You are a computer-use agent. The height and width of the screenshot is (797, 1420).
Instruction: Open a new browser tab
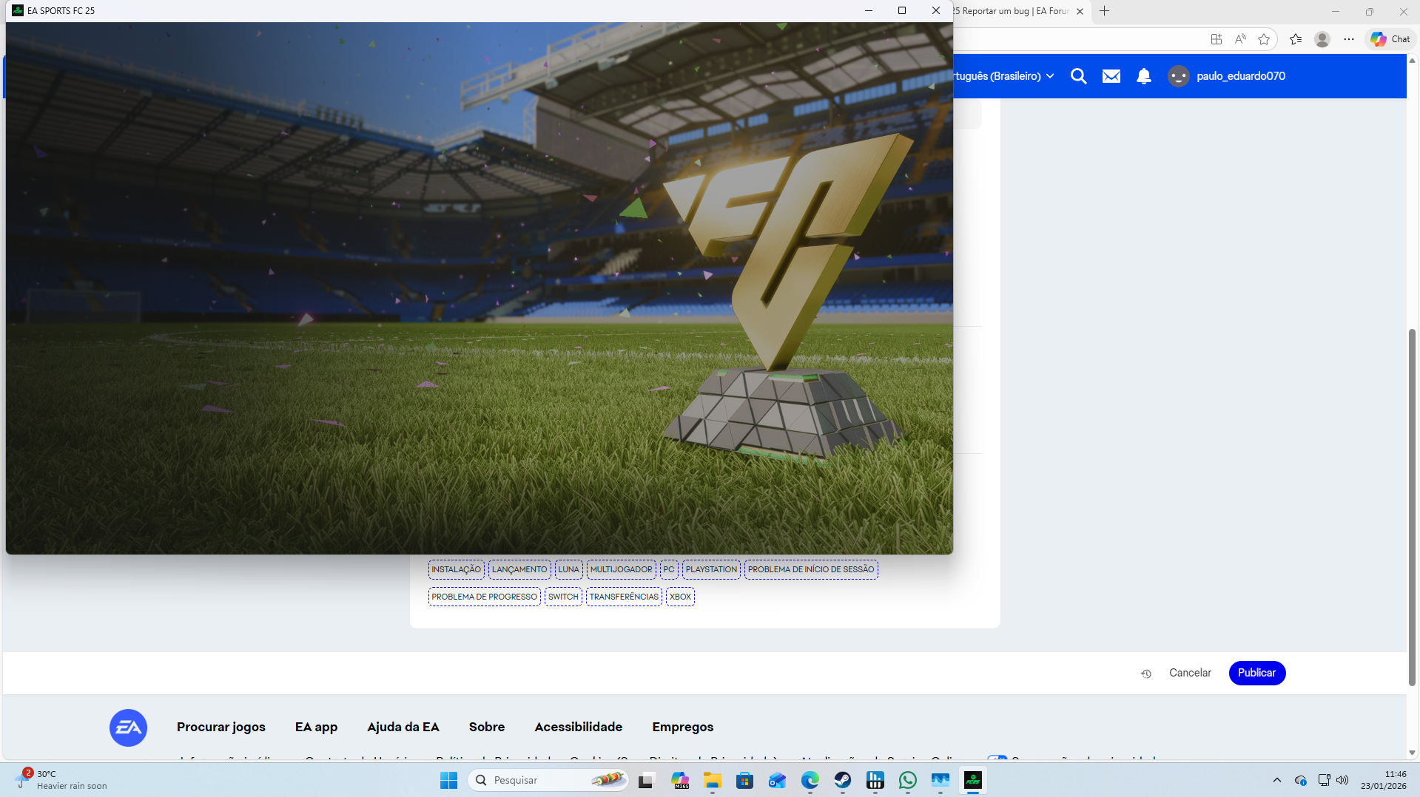pyautogui.click(x=1104, y=11)
